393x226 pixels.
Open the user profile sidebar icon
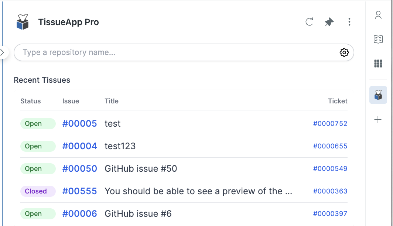coord(378,15)
